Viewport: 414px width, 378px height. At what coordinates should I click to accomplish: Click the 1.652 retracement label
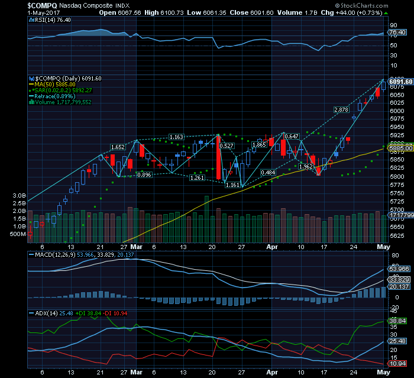click(x=118, y=147)
